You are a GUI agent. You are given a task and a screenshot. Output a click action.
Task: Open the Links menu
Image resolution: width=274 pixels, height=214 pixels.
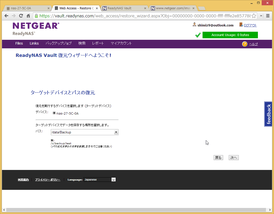click(x=34, y=43)
